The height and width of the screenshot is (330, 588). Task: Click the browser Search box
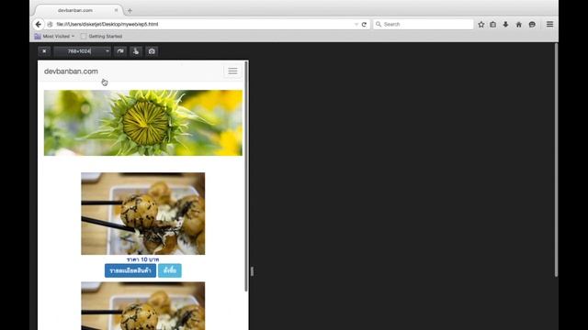(x=424, y=25)
